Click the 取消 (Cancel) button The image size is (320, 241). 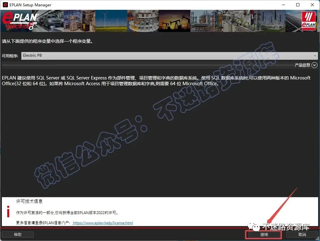[x=302, y=234]
